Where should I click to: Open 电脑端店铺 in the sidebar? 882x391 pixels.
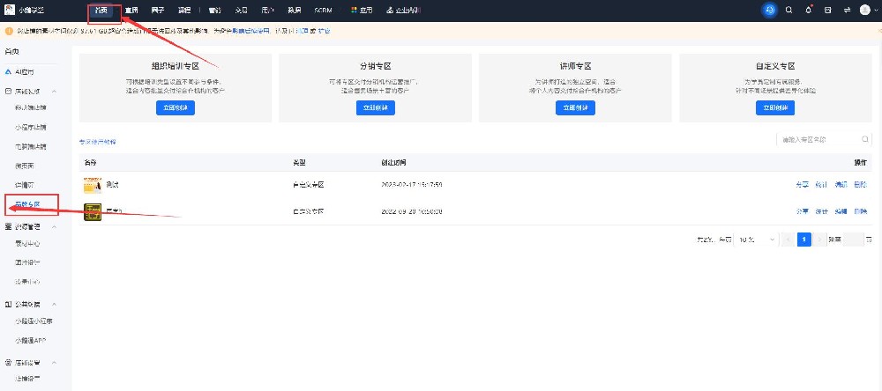31,146
